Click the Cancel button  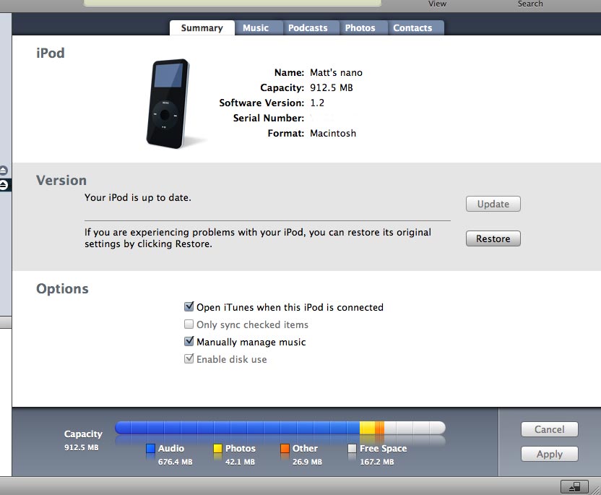(x=549, y=429)
